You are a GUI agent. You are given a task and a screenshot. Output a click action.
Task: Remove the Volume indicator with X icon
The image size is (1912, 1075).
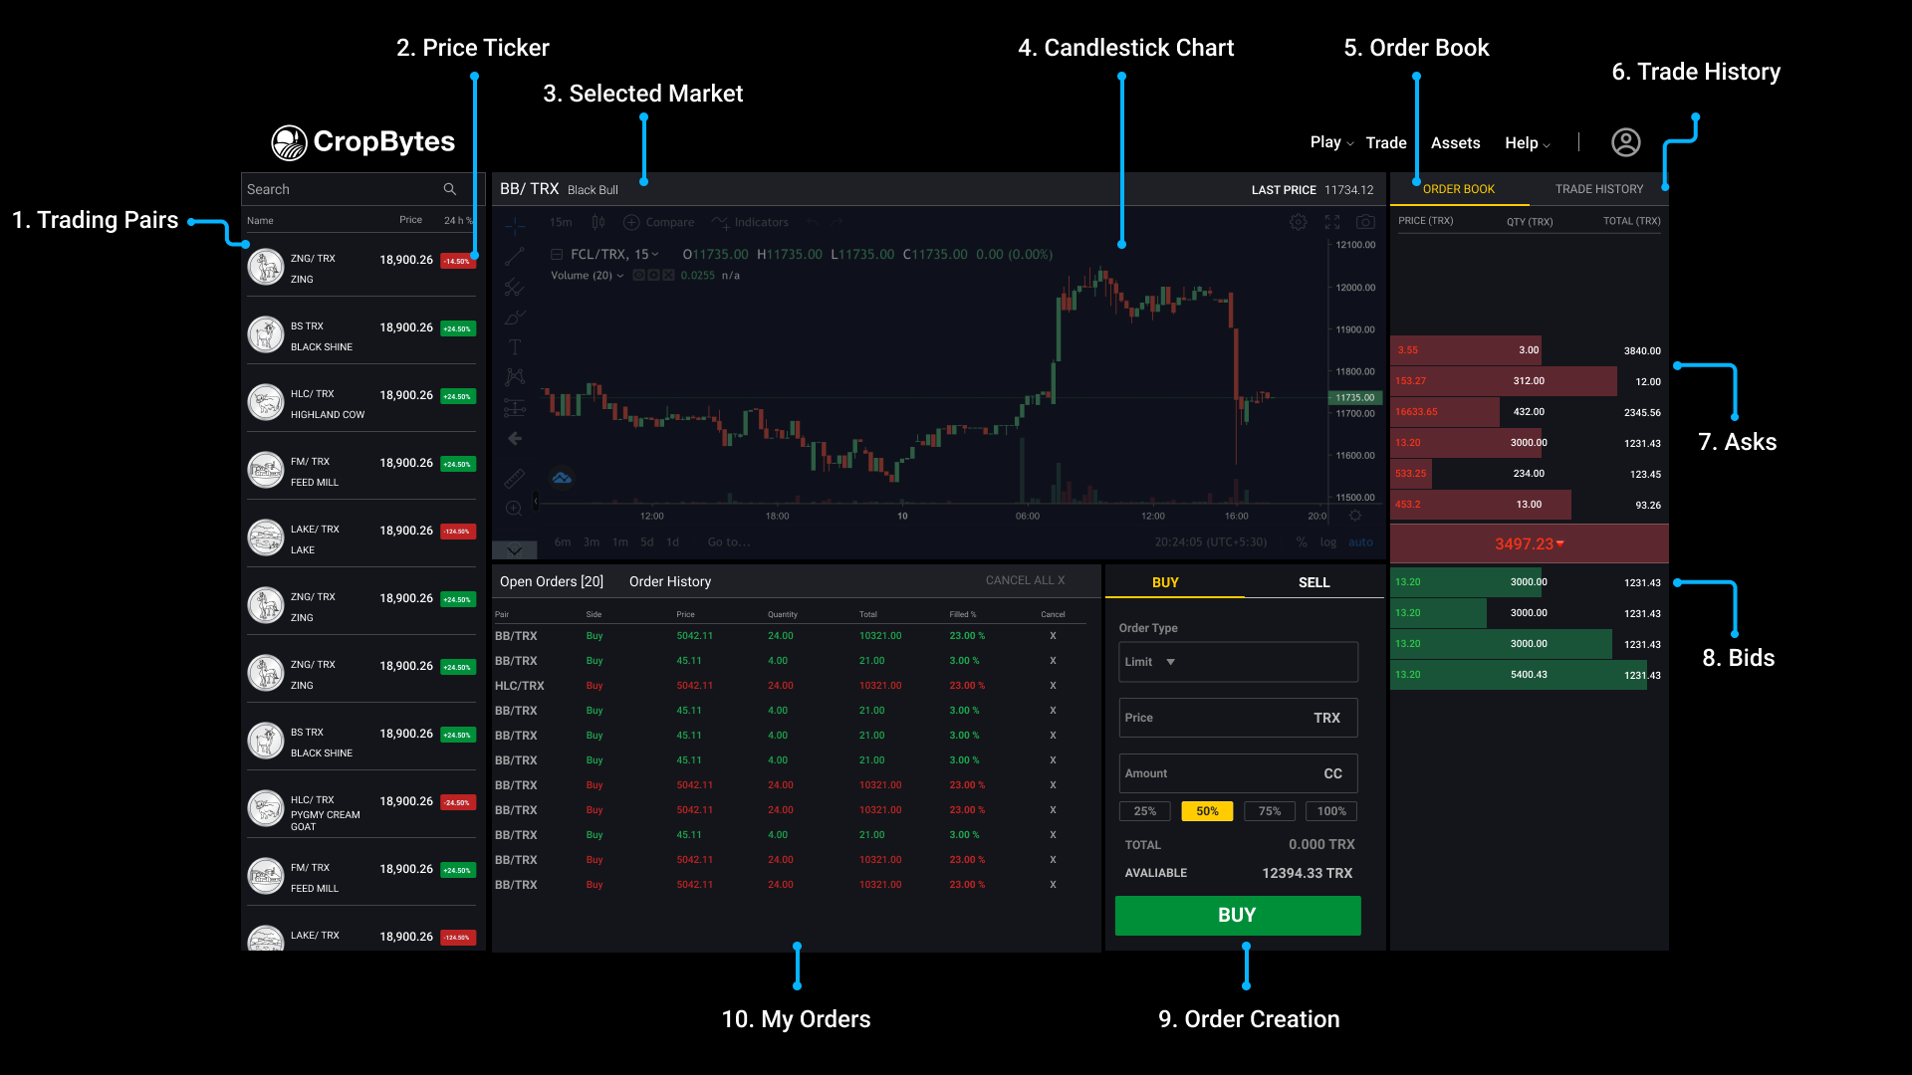(668, 276)
